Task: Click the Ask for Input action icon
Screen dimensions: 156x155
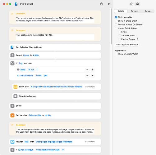Action: pyautogui.click(x=12, y=142)
